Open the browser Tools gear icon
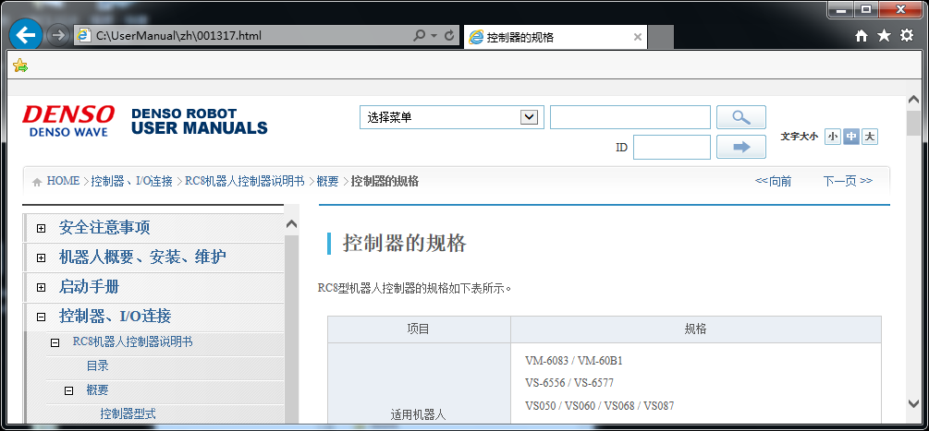 [906, 35]
